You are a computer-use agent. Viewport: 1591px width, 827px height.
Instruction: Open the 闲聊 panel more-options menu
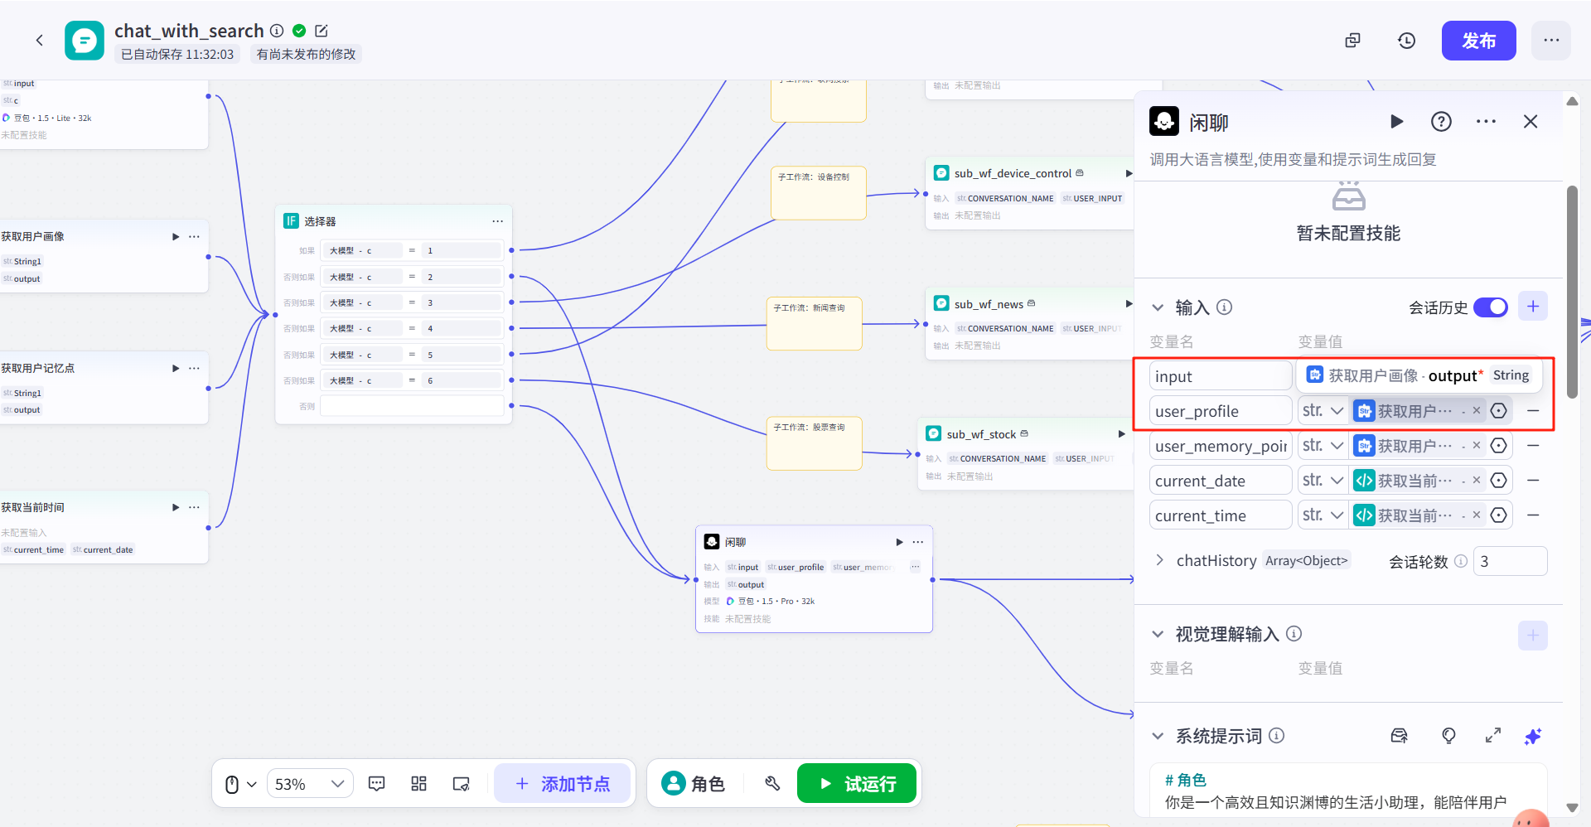[x=1486, y=122]
